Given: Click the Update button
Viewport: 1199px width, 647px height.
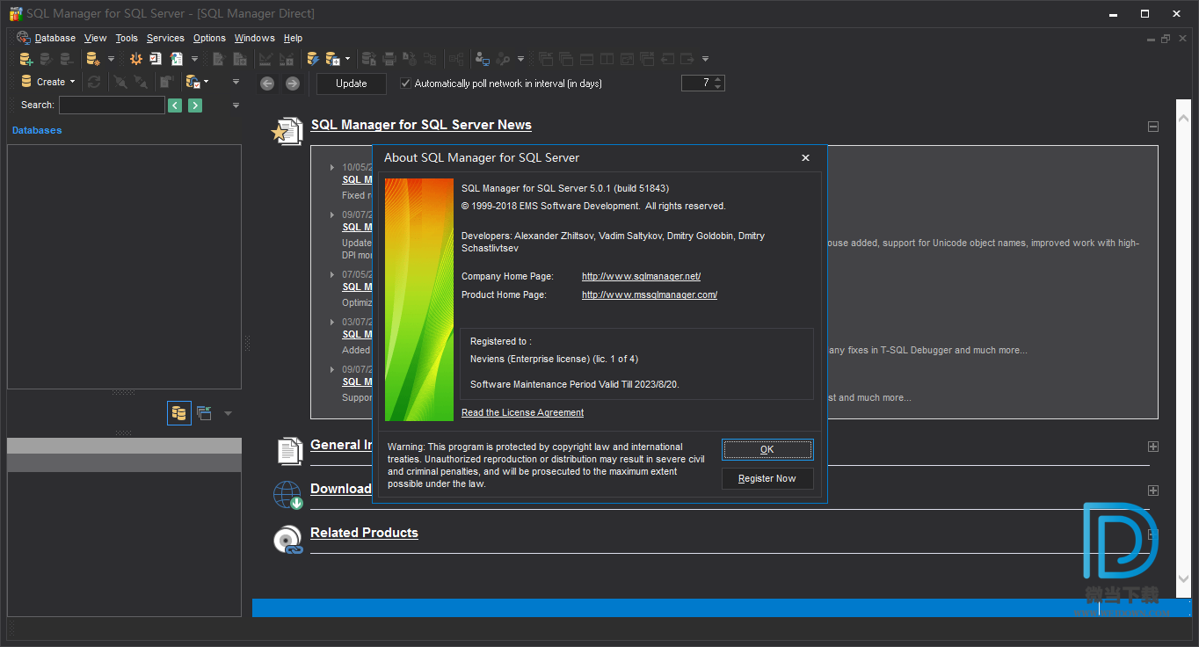Looking at the screenshot, I should click(352, 84).
